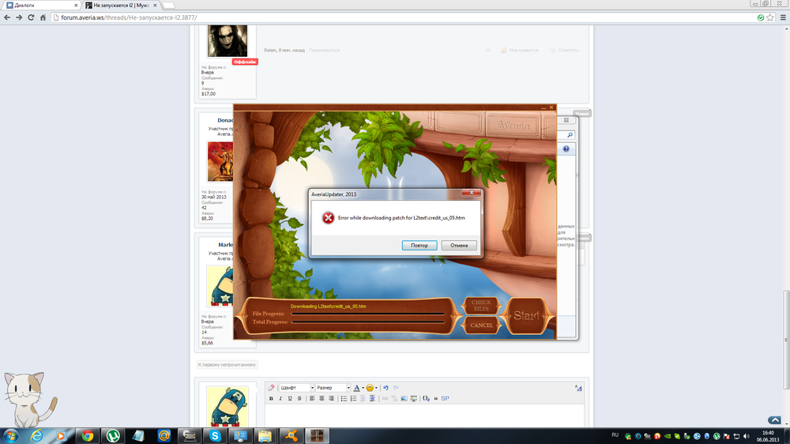
Task: Jump to page top arrow button
Action: (x=774, y=420)
